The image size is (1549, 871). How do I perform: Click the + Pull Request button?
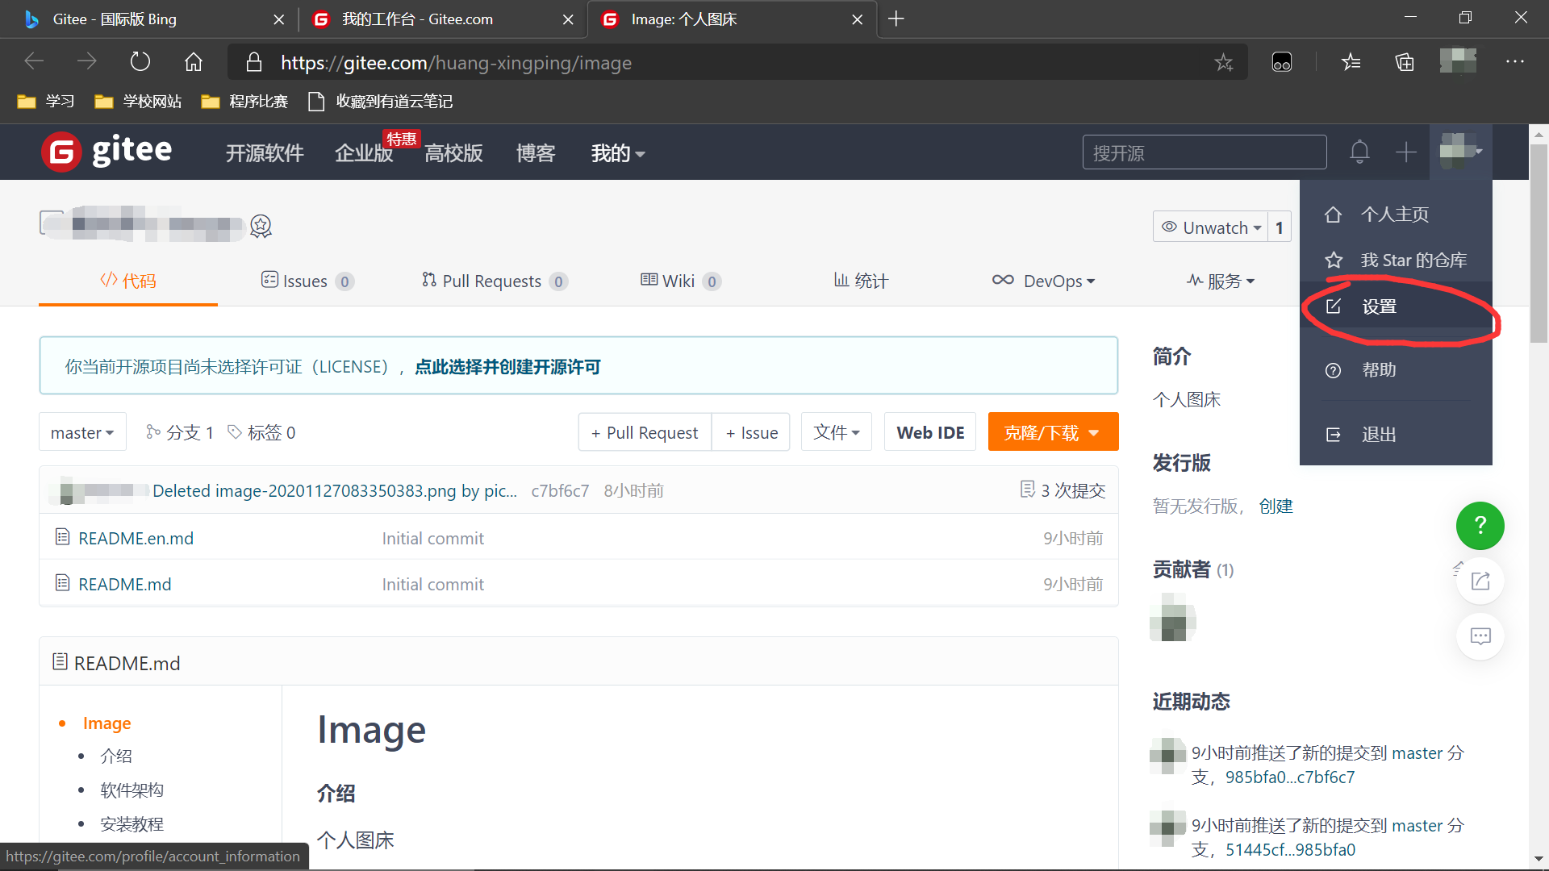click(x=645, y=432)
